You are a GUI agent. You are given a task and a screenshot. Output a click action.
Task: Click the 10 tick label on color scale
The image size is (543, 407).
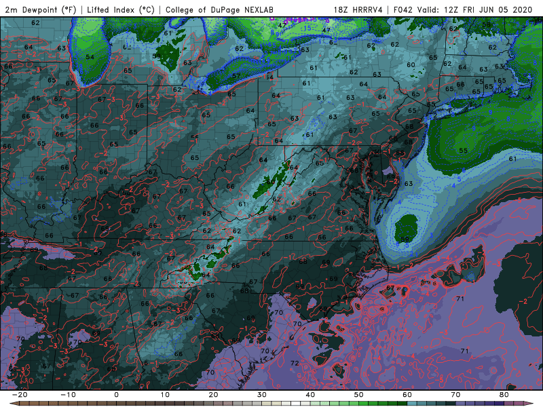[165, 395]
